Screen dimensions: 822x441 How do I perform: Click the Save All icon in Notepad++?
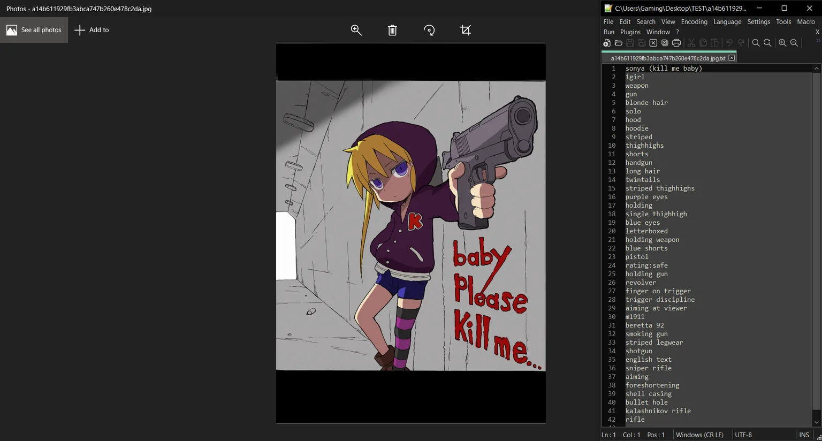pos(642,43)
